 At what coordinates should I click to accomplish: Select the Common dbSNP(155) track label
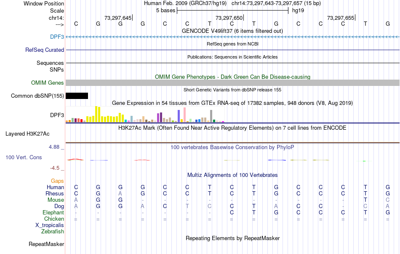point(37,96)
